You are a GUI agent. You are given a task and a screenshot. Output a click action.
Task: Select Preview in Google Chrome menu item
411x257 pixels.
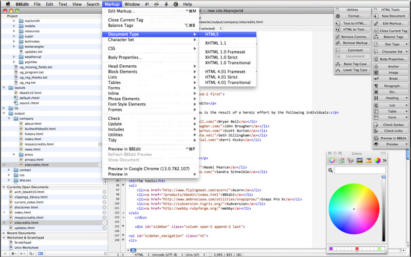151,169
